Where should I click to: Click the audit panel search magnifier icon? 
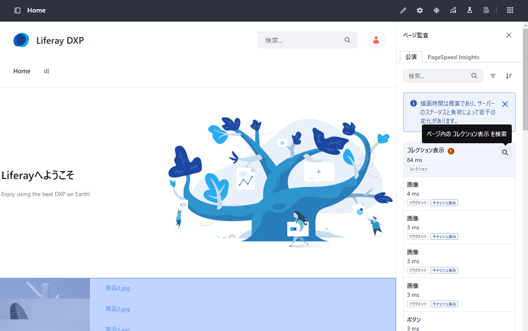click(x=474, y=76)
